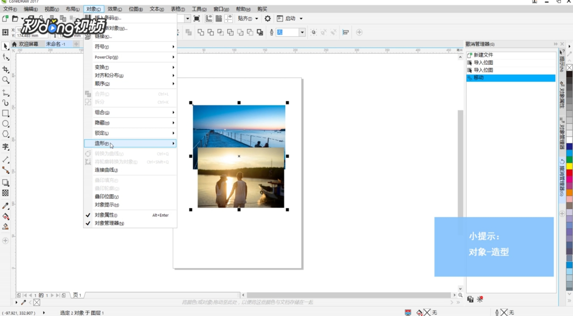573x316 pixels.
Task: Select the Ellipse tool
Action: click(x=5, y=124)
